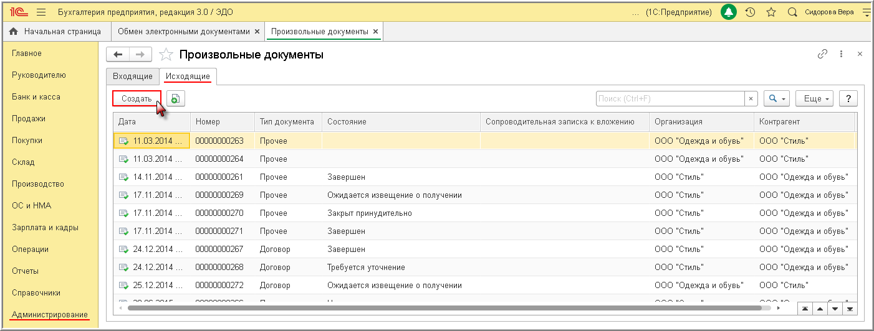The width and height of the screenshot is (874, 331).
Task: Expand the search magnifier dropdown button
Action: coord(777,98)
